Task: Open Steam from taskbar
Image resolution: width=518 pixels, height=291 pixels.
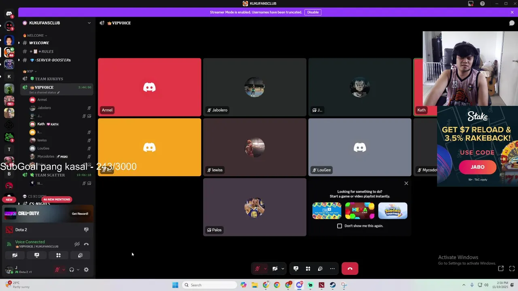Action: tap(333, 285)
